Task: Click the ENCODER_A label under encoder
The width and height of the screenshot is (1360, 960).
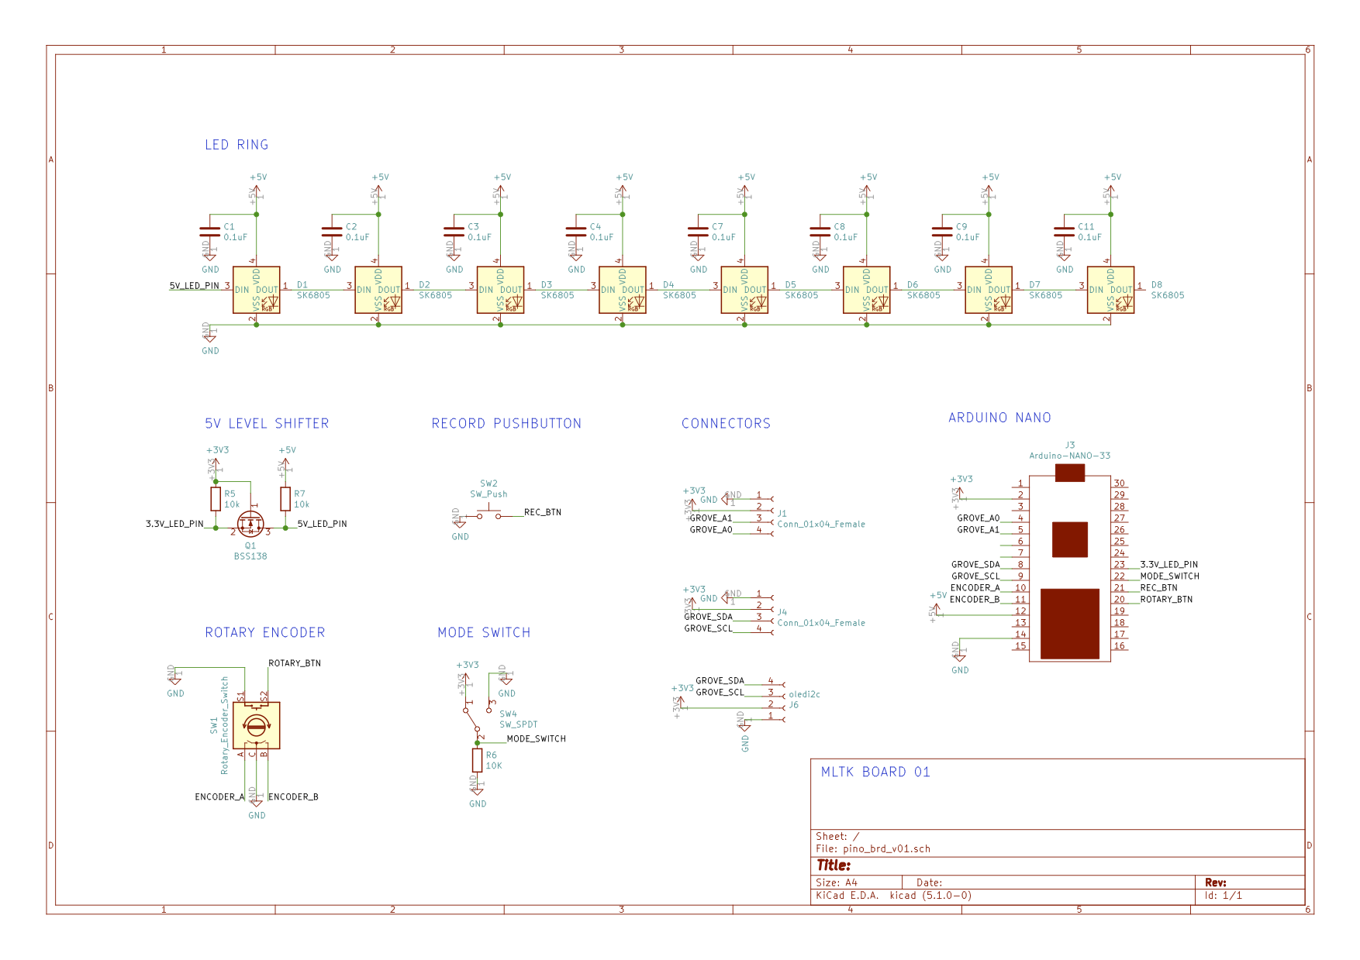Action: (x=219, y=797)
